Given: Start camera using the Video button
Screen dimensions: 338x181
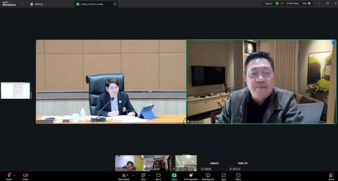Looking at the screenshot, I should click(x=25, y=176).
